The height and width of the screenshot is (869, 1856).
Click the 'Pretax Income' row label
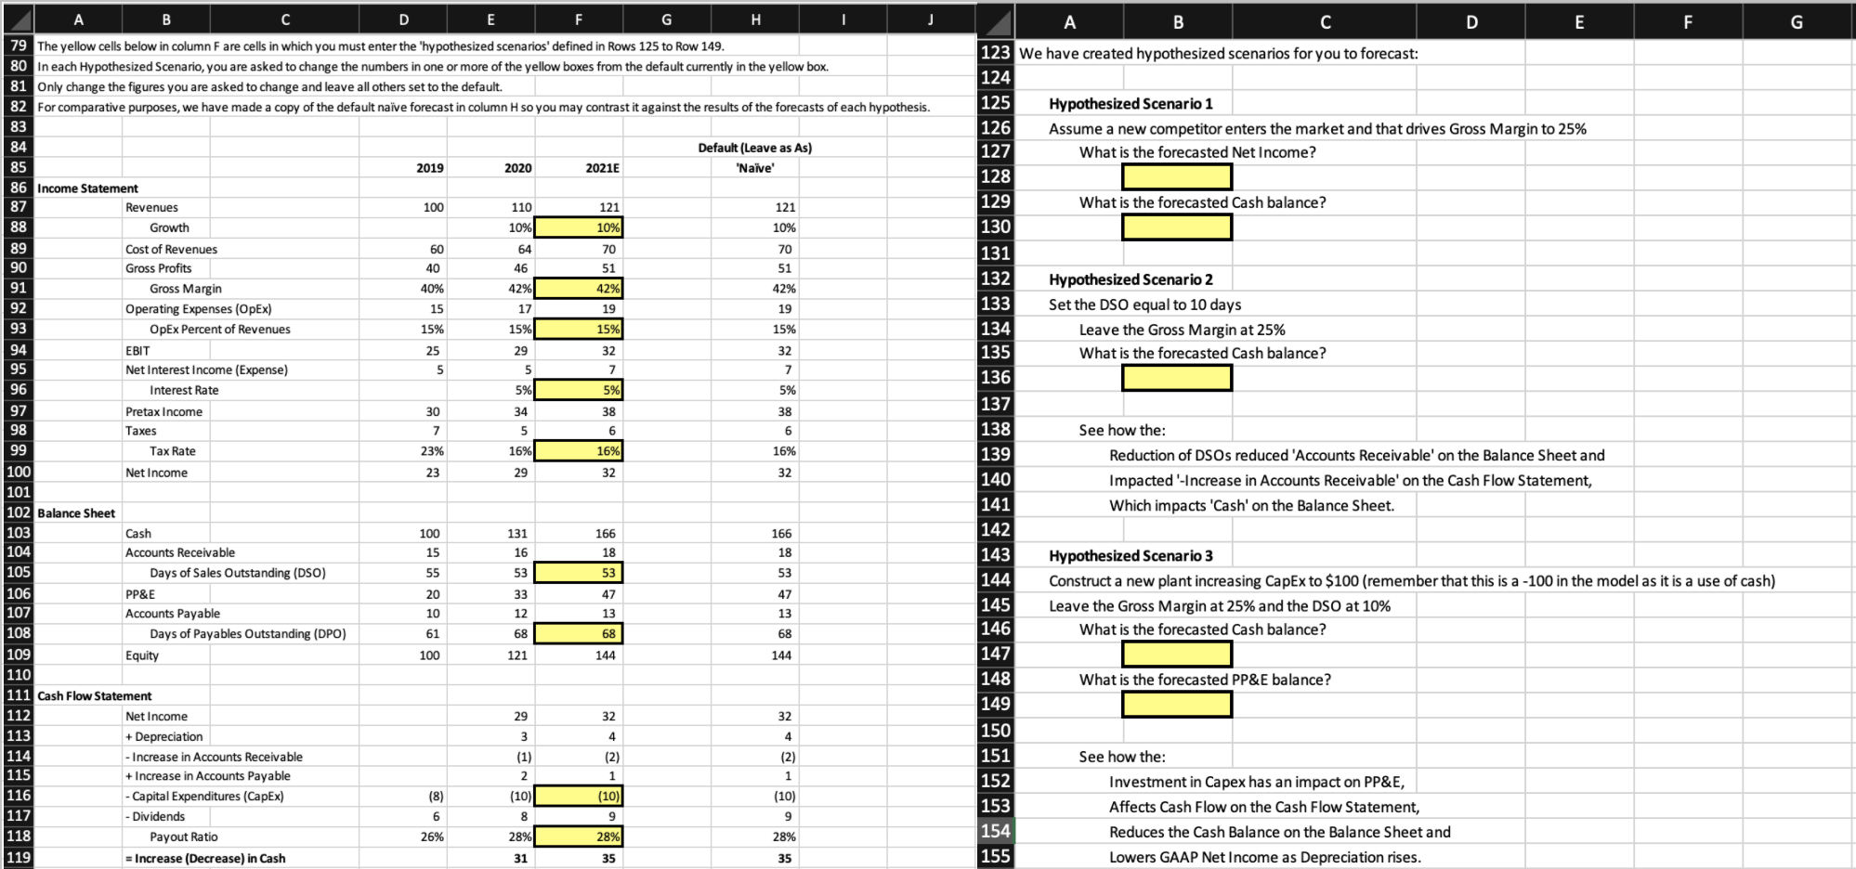tap(163, 411)
